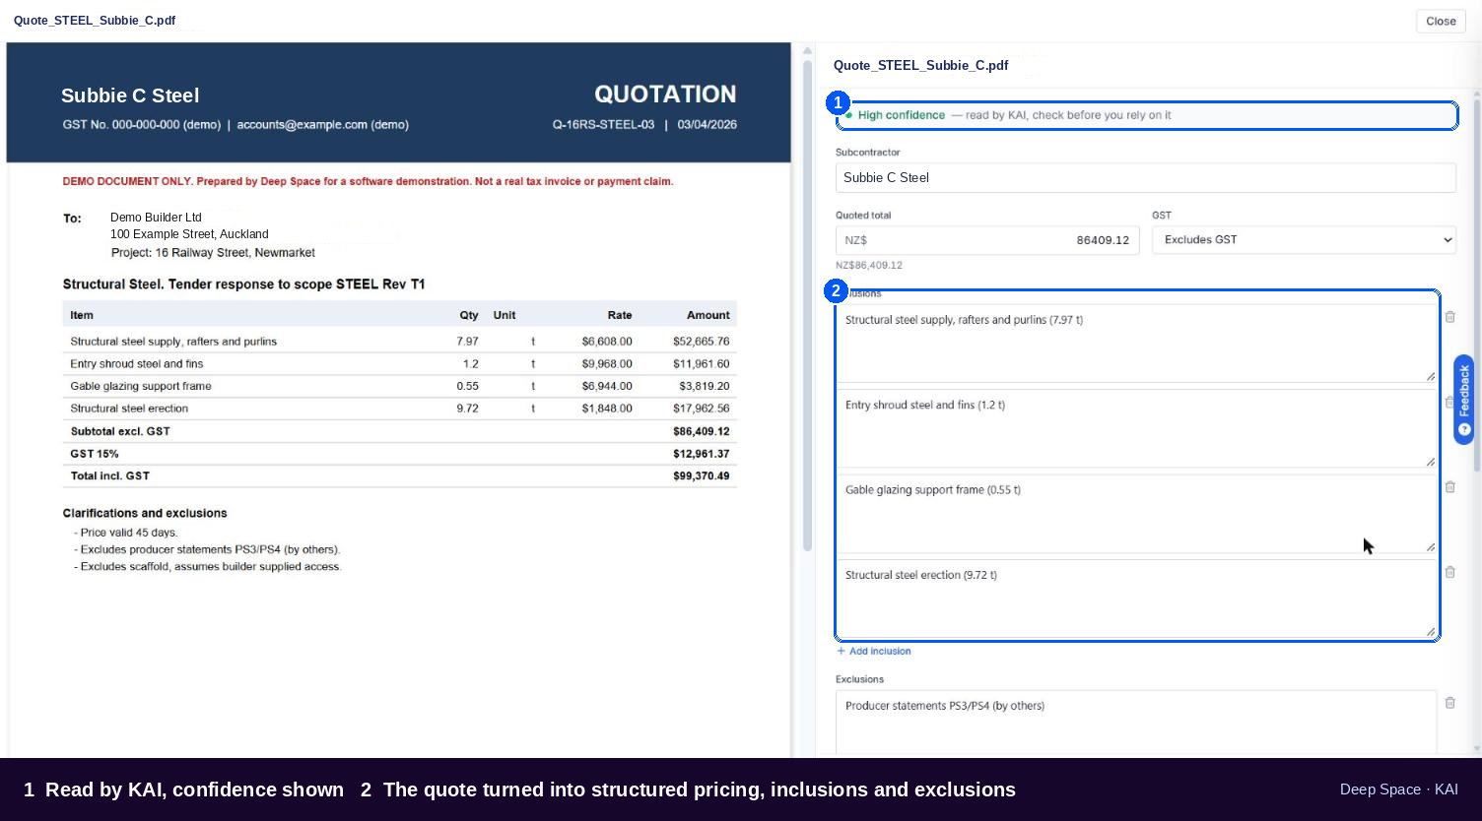Delete the Structural steel erection inclusion

pyautogui.click(x=1449, y=572)
